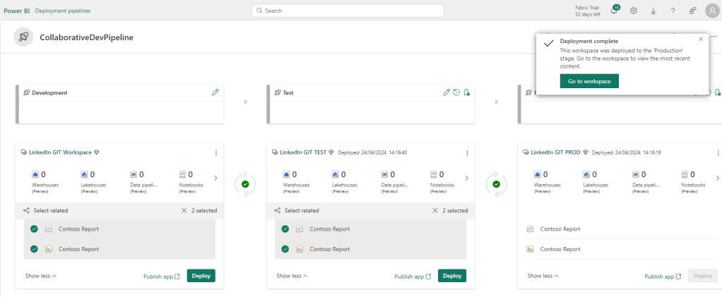The width and height of the screenshot is (722, 297).
Task: Open more options menu for LinkedIn GIT Workspace
Action: 215,152
